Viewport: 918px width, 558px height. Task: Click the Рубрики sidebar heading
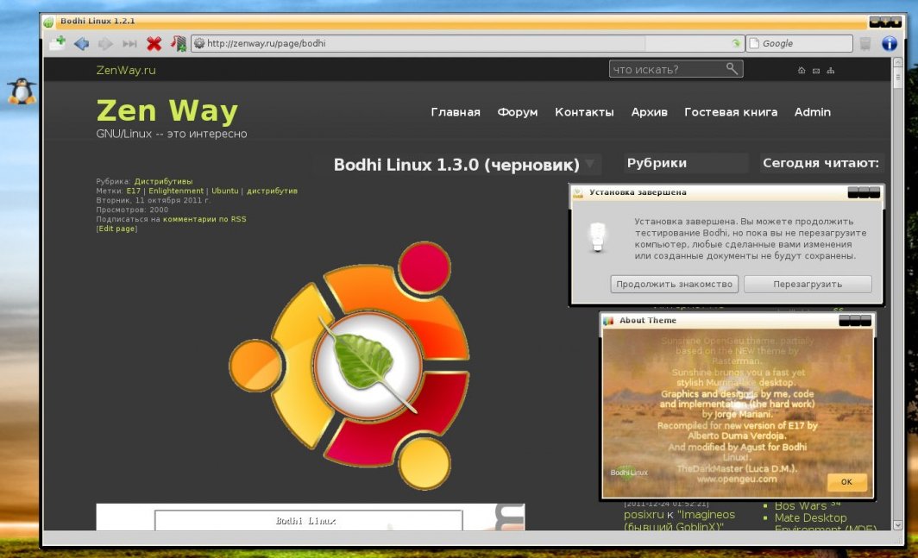point(657,163)
